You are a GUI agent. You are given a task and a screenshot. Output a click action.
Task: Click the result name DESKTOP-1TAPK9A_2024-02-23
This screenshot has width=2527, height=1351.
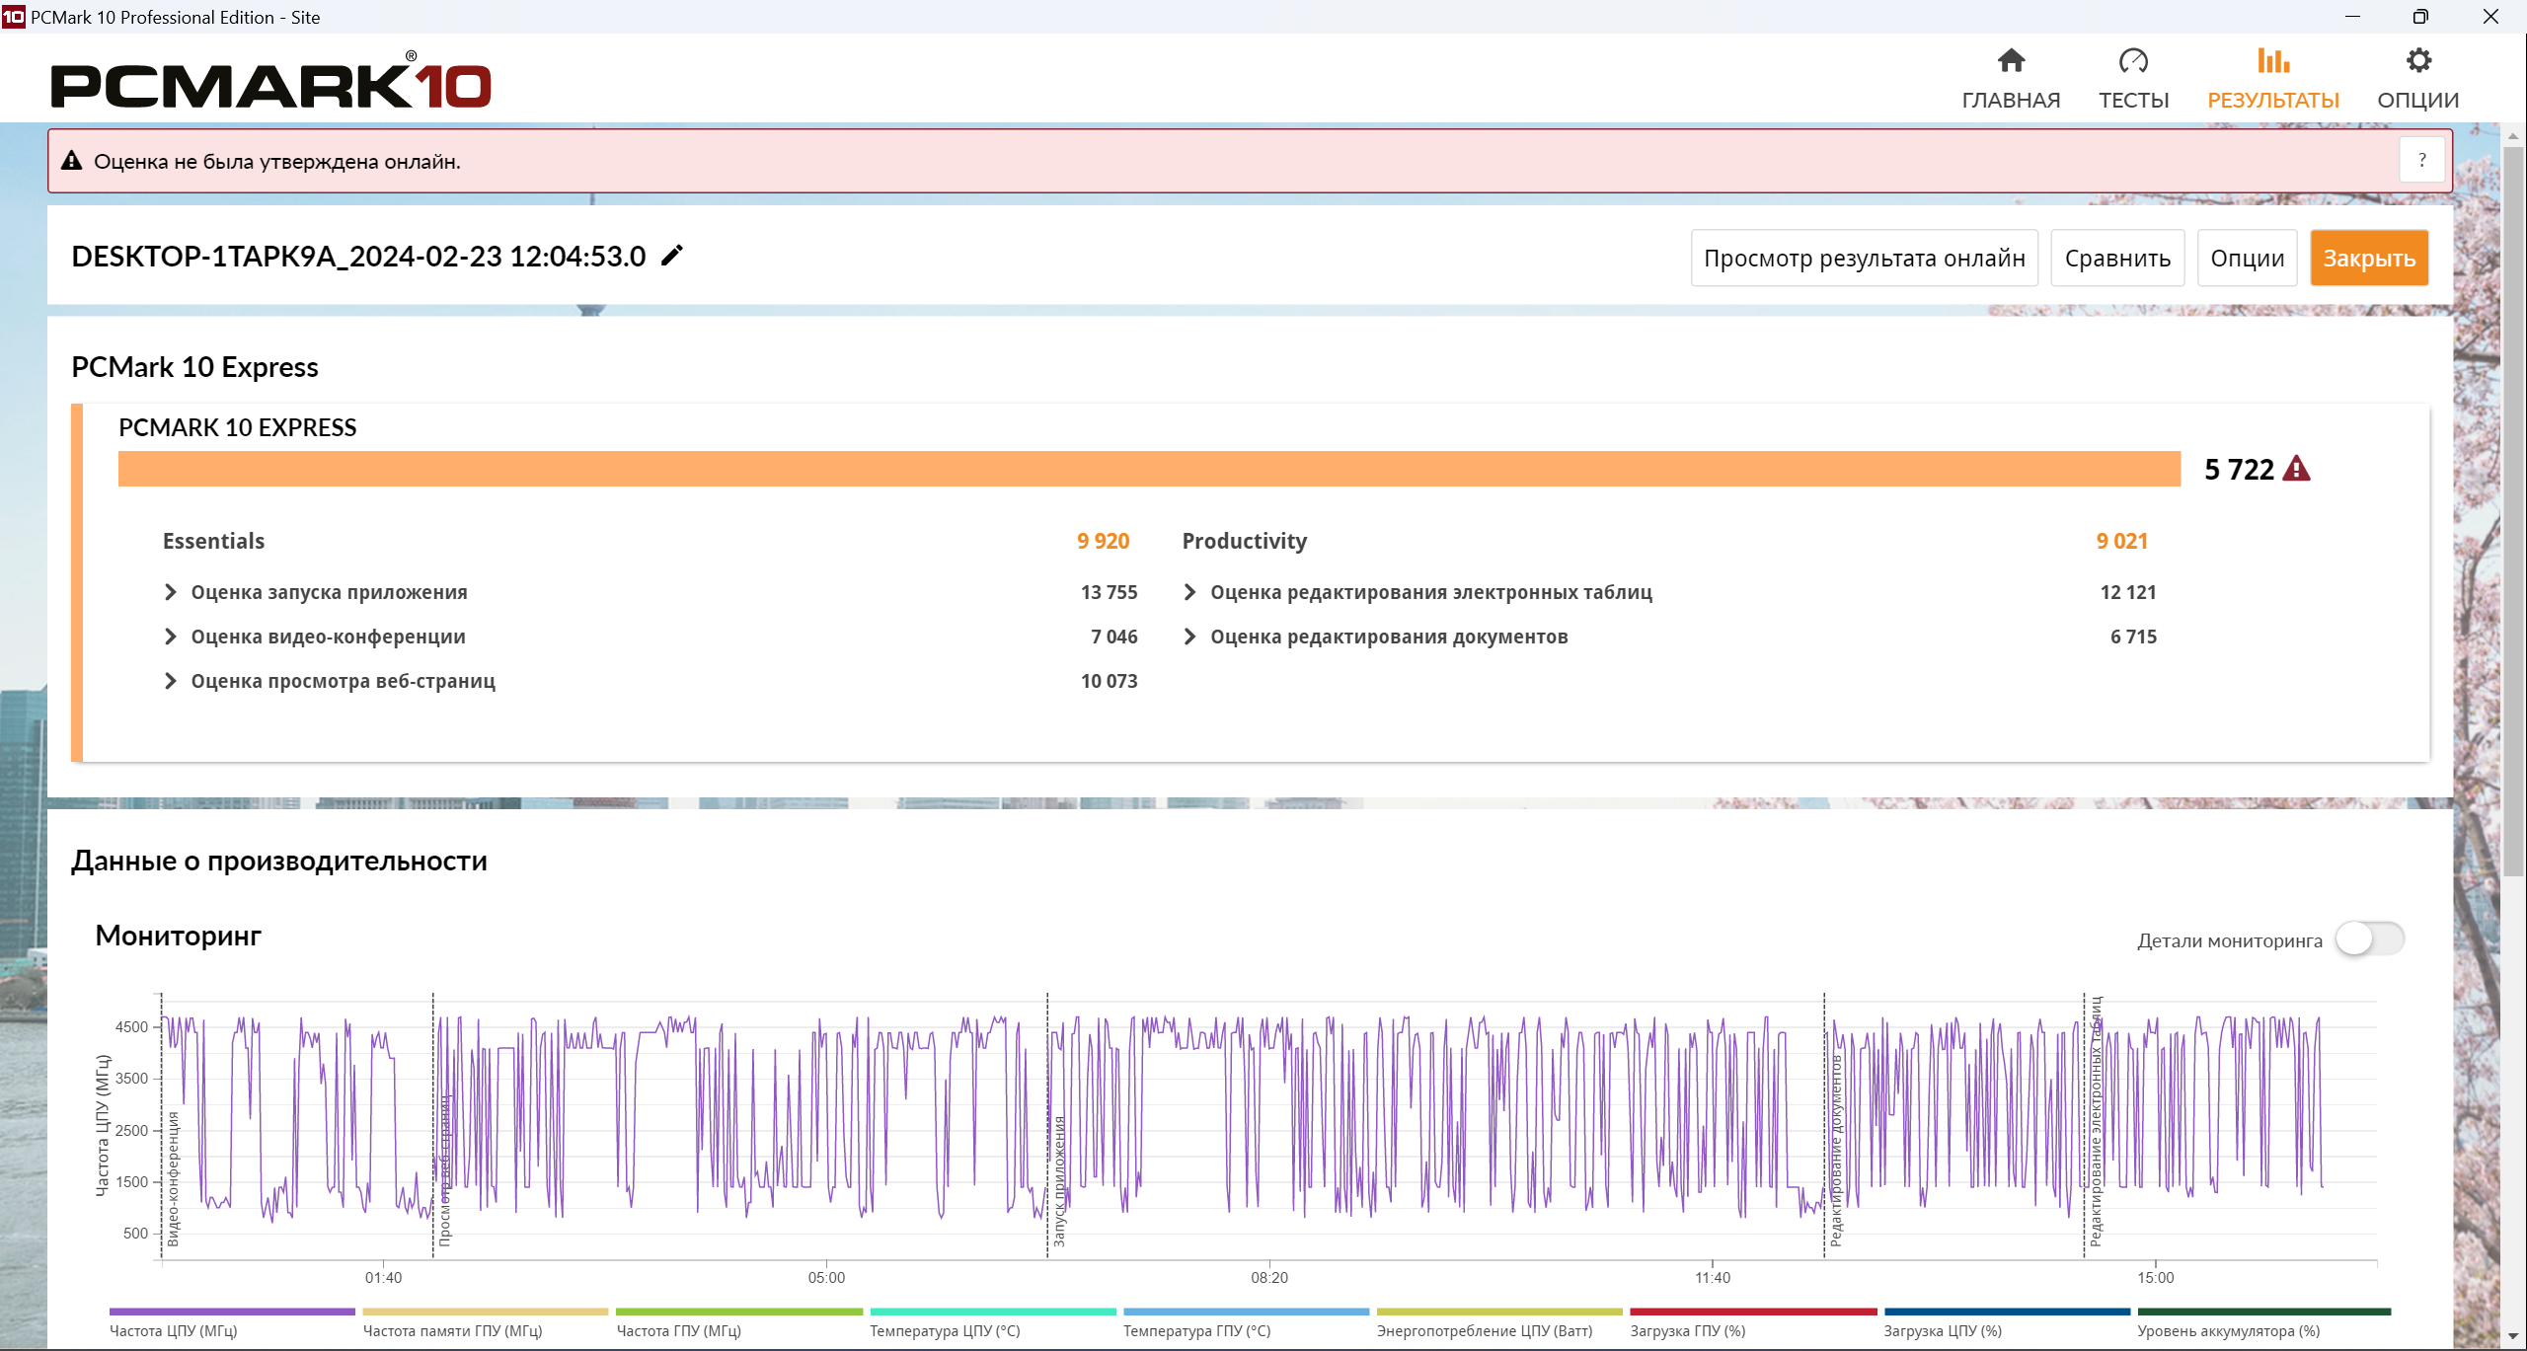[x=358, y=257]
